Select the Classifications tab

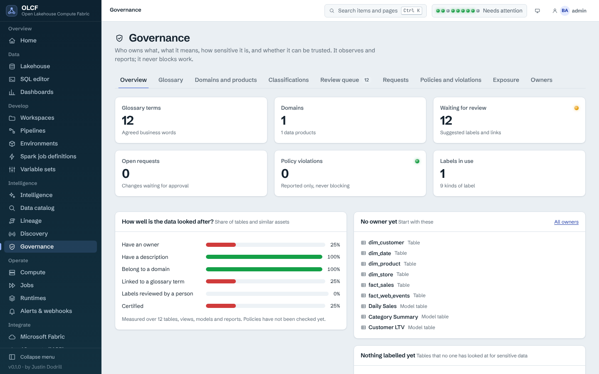pos(289,80)
